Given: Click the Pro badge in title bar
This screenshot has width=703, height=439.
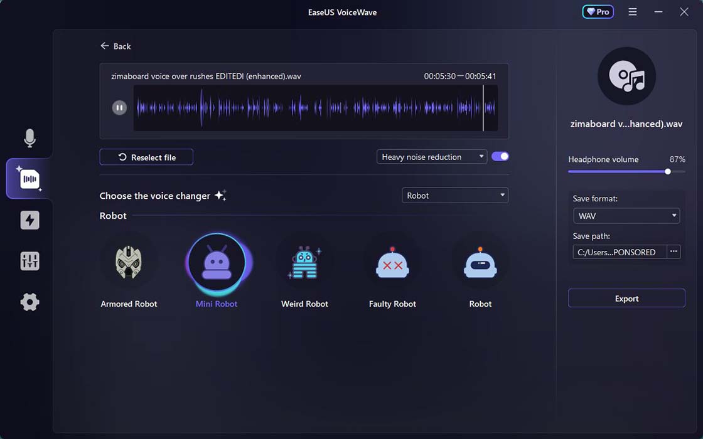Looking at the screenshot, I should [x=598, y=11].
